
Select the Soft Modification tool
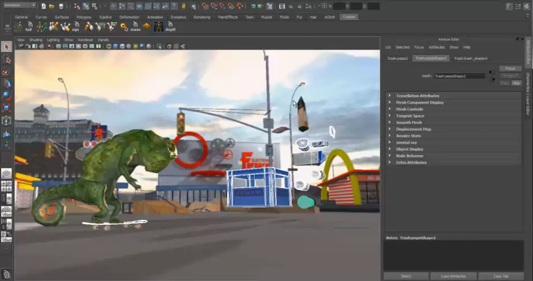[6, 133]
